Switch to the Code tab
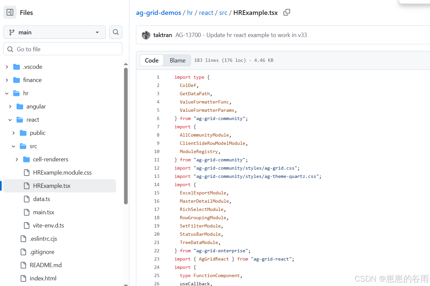Viewport: 430px width, 286px height. [x=152, y=60]
